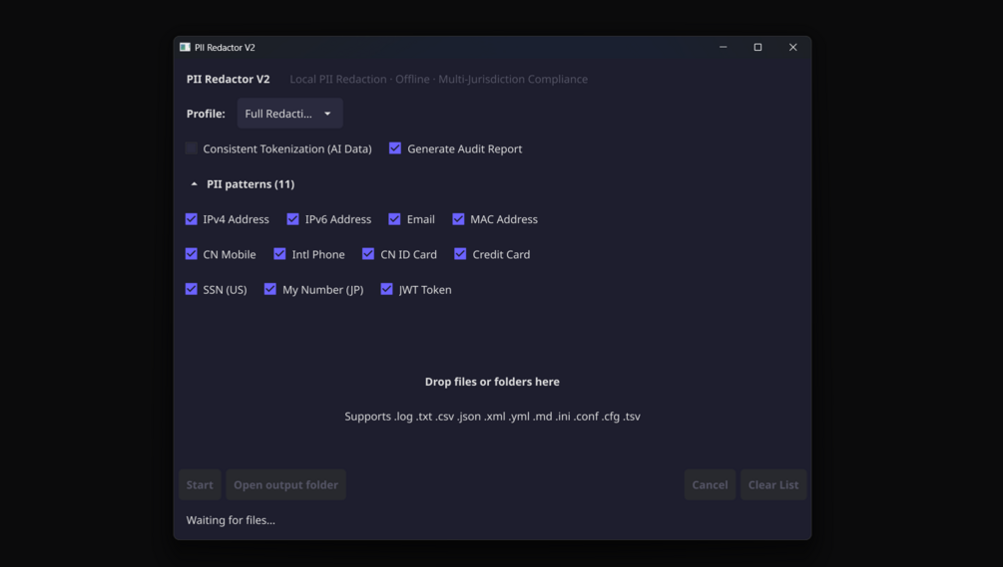Enable Consistent Tokenization checkbox
This screenshot has width=1003, height=567.
192,148
